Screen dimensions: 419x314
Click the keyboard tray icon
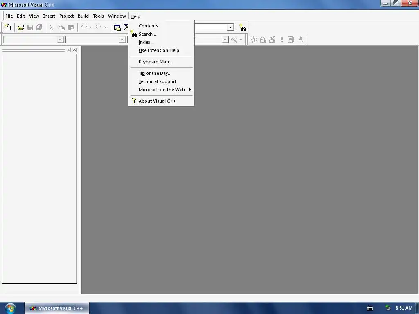(370, 308)
